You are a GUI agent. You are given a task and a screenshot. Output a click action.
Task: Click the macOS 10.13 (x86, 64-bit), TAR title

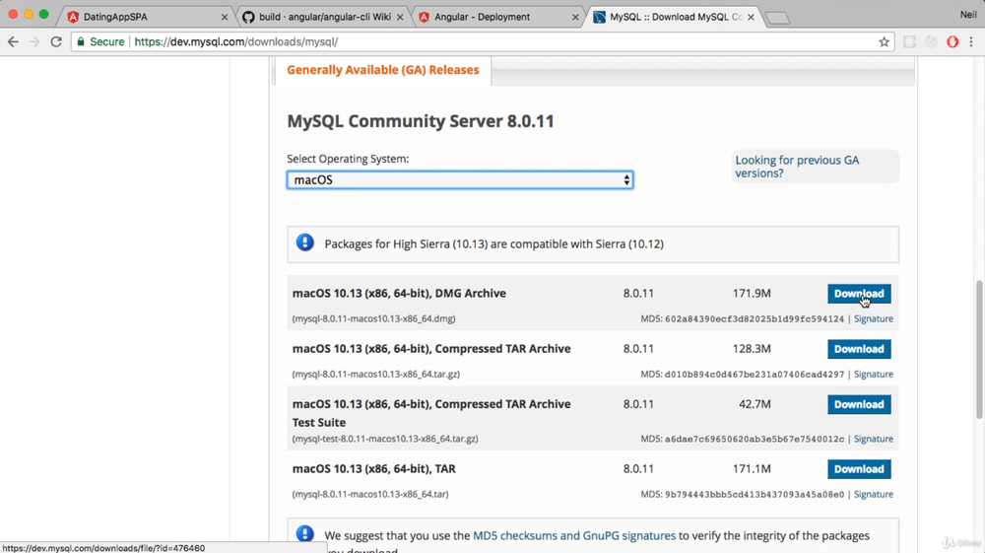tap(373, 469)
